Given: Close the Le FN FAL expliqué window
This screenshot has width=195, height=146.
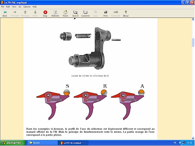Looking at the screenshot, I should pos(192,3).
